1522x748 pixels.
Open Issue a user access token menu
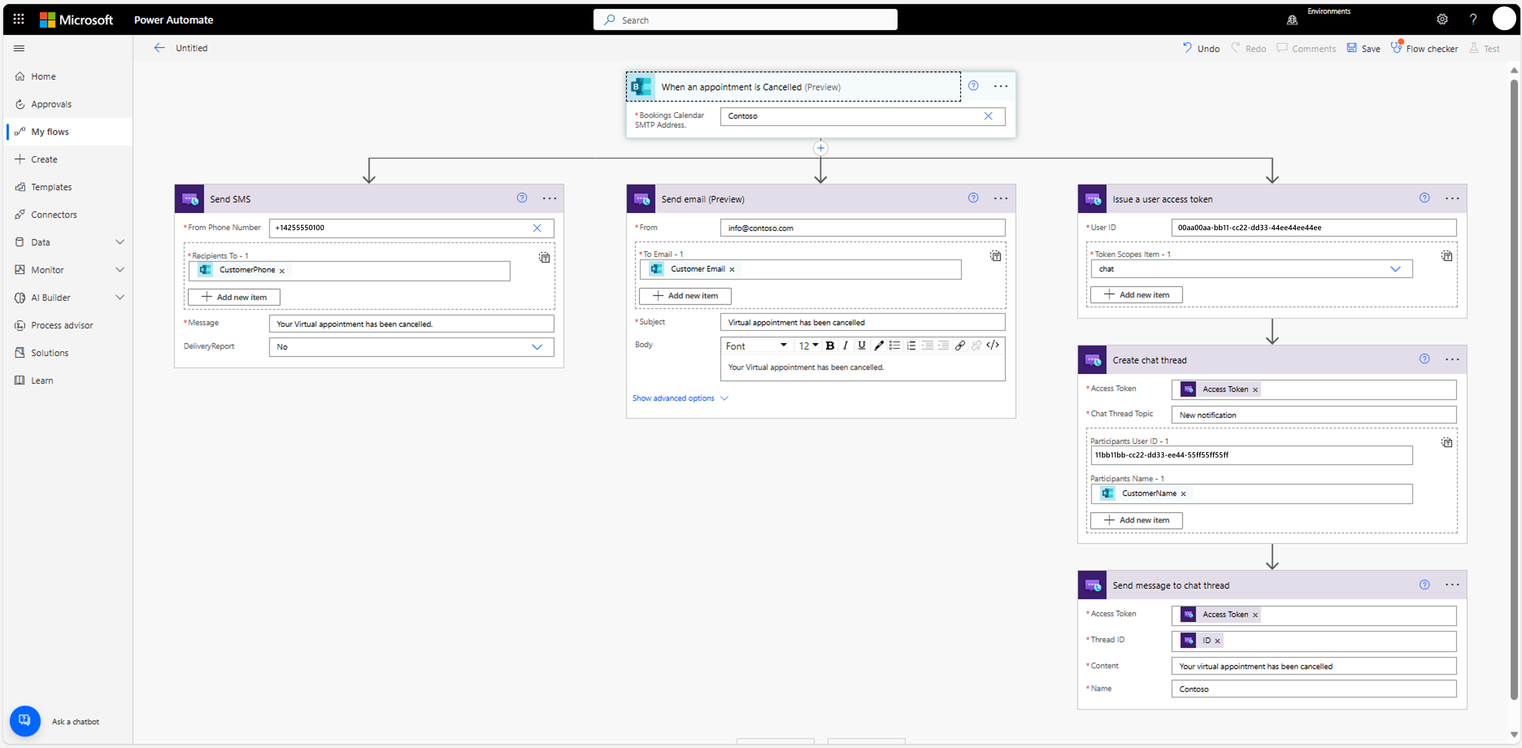(x=1452, y=199)
